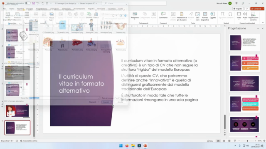Image resolution: width=266 pixels, height=149 pixels.
Task: Collapse Il CV in formato alternativo section
Action: (x=2, y=101)
